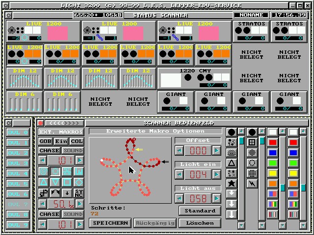Decrease the Licht ein value
314x235 pixels.
[x=180, y=174]
